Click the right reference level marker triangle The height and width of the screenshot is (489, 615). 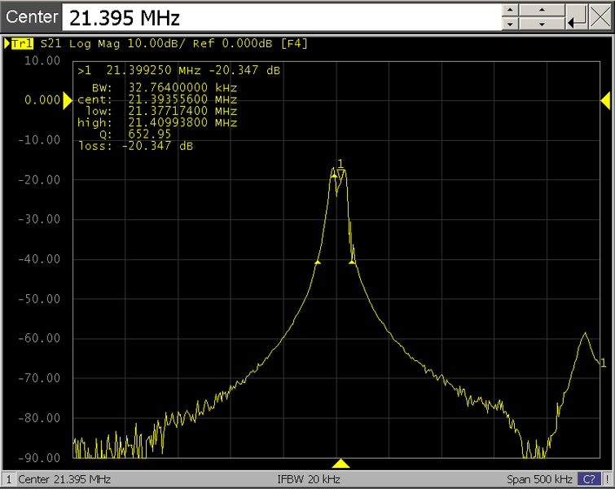click(x=605, y=99)
